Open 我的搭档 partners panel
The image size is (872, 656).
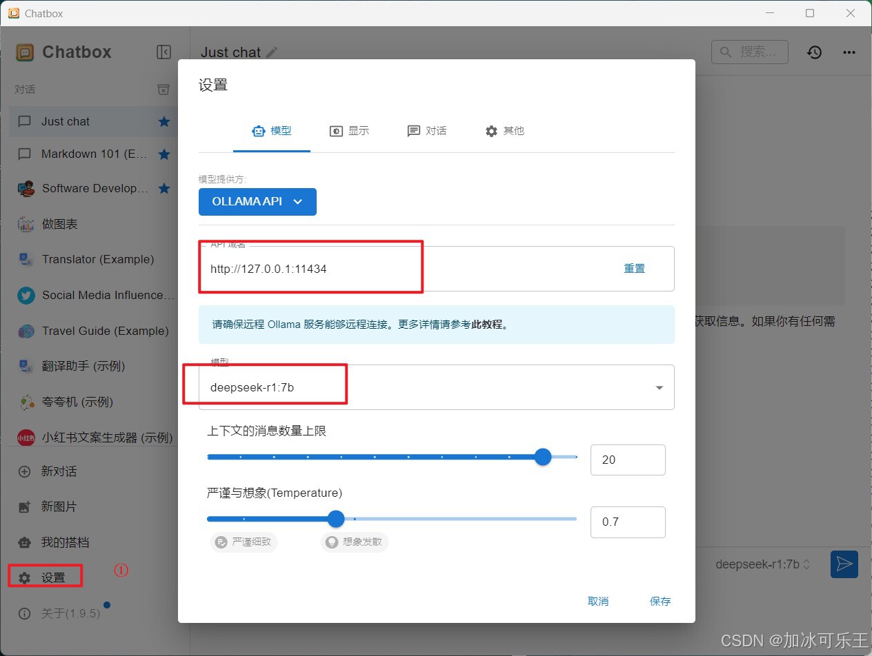tap(25, 542)
